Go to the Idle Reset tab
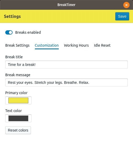Image resolution: width=133 pixels, height=145 pixels. click(x=102, y=45)
